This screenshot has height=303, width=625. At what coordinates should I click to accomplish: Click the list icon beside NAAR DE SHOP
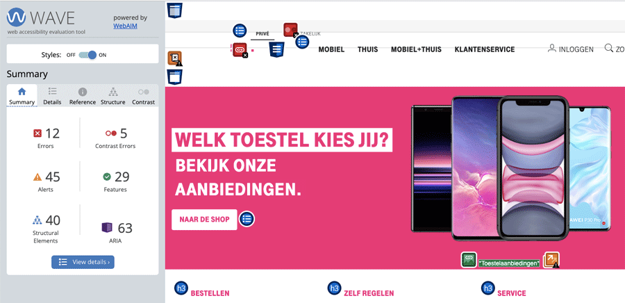pos(247,219)
